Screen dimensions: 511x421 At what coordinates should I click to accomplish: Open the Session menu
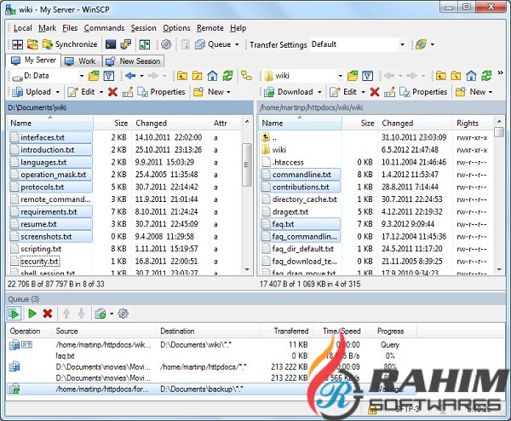tap(143, 28)
